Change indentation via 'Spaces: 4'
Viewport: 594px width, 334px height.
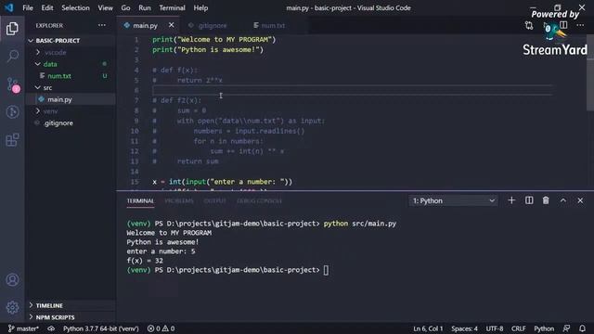(x=464, y=328)
